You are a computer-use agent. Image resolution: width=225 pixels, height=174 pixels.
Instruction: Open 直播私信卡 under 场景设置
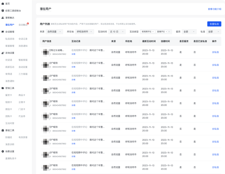[x=11, y=158]
